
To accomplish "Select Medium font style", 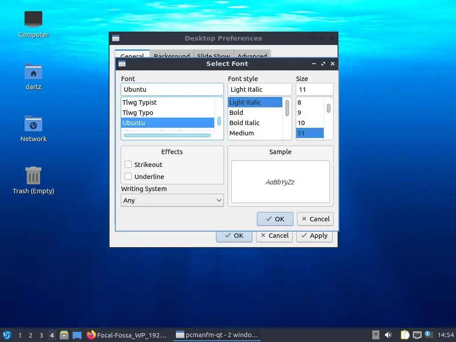I will click(x=255, y=133).
